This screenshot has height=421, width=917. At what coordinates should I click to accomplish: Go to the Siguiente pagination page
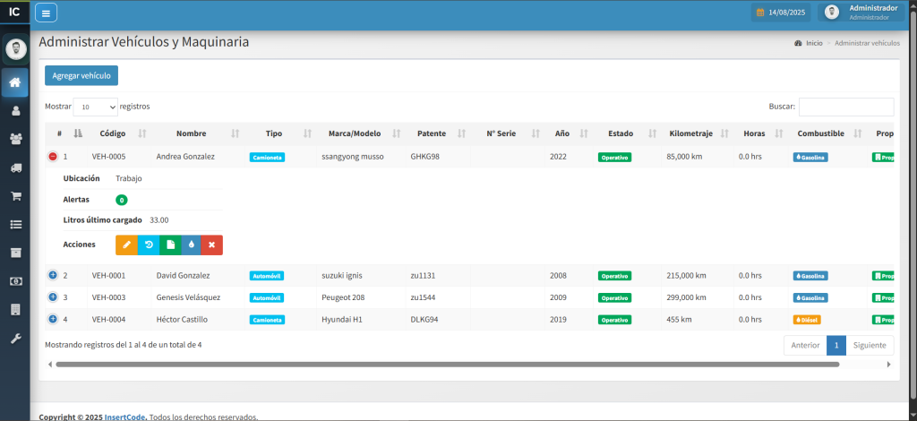[870, 345]
